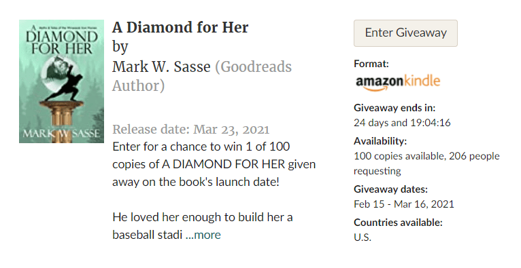This screenshot has width=521, height=268.
Task: Click the Availability heading
Action: [380, 141]
